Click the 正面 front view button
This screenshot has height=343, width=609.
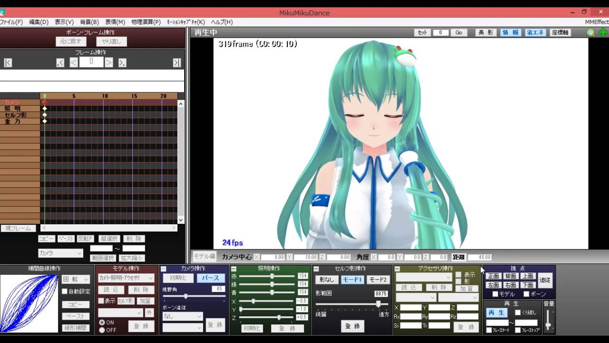(493, 276)
